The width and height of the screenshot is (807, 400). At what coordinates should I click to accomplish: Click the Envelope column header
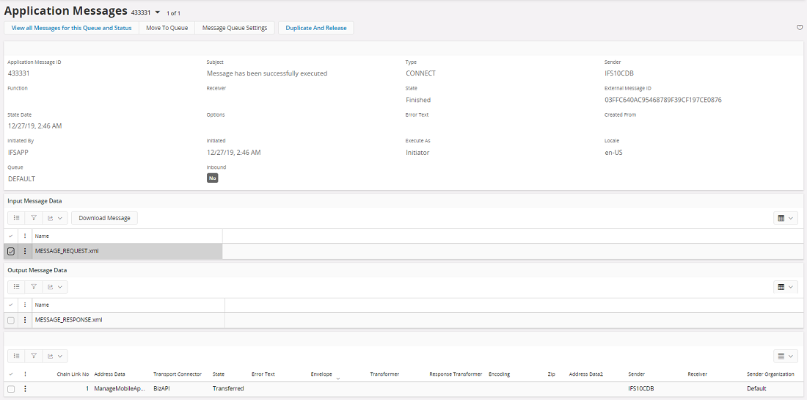click(x=321, y=374)
